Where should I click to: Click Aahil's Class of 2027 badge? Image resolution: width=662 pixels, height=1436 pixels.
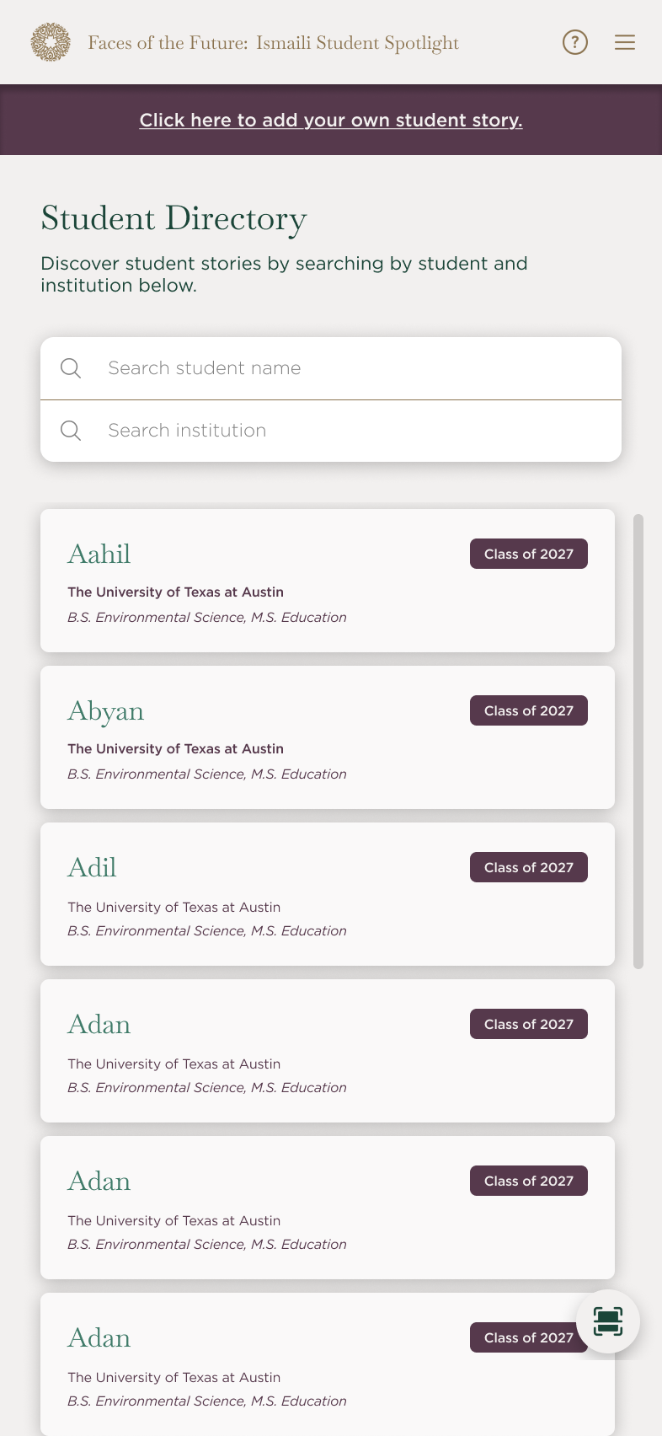click(x=529, y=554)
